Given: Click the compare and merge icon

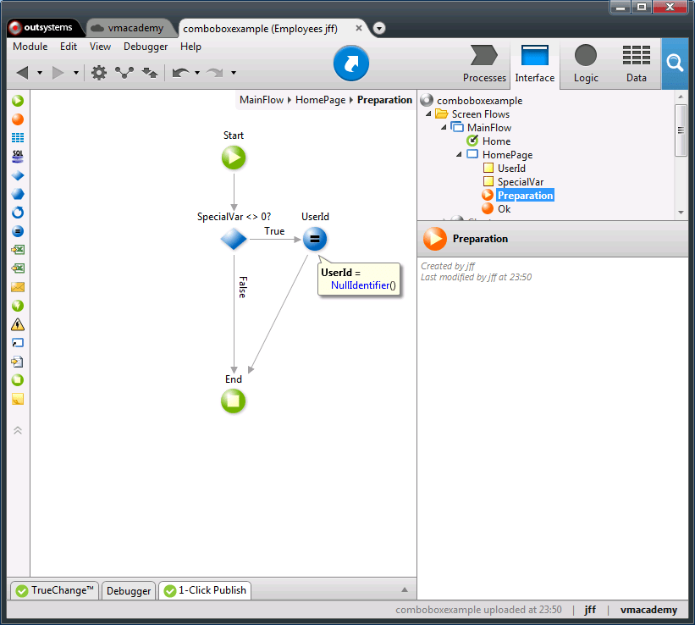Looking at the screenshot, I should click(x=150, y=72).
